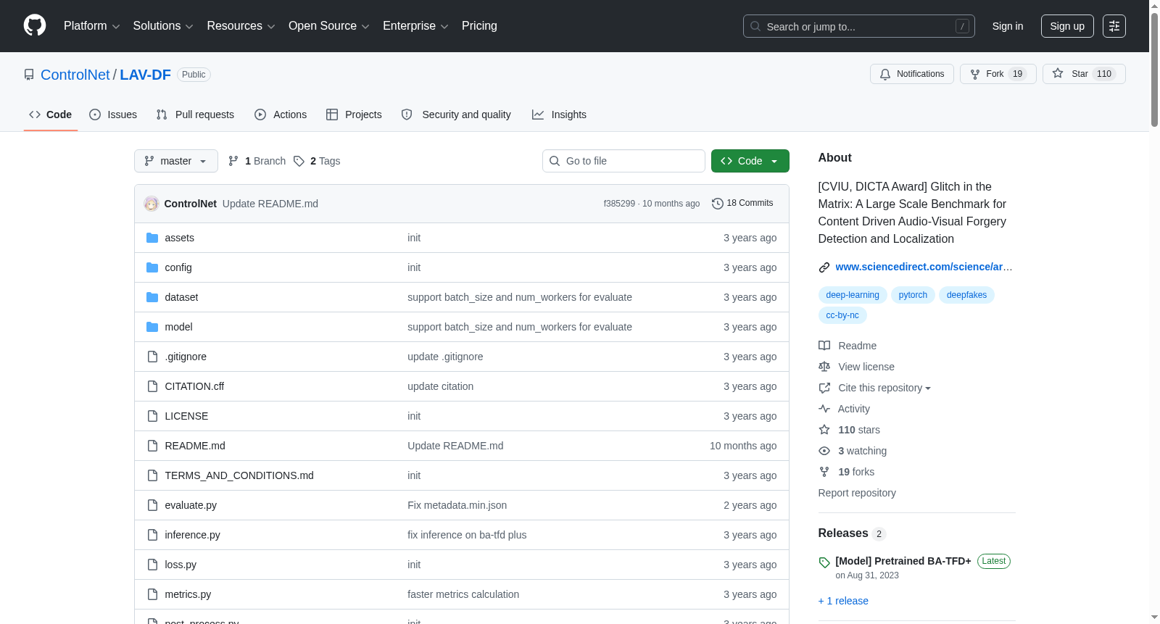The image size is (1160, 624).
Task: Open commit history clock icon
Action: click(718, 204)
